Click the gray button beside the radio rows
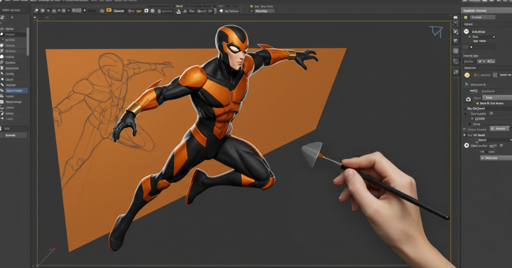Image resolution: width=512 pixels, height=268 pixels. point(499,128)
